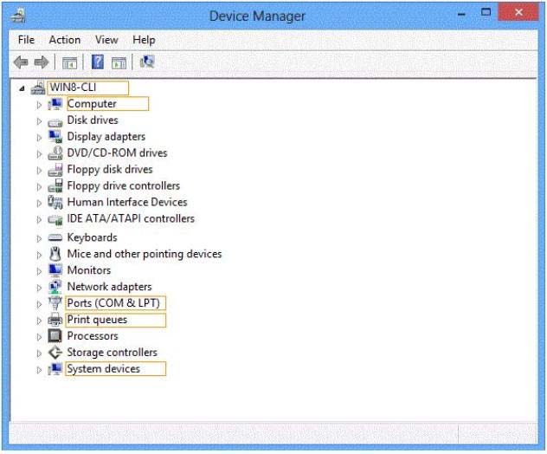The image size is (547, 454).
Task: Show or hide the console tree pane
Action: coord(69,63)
